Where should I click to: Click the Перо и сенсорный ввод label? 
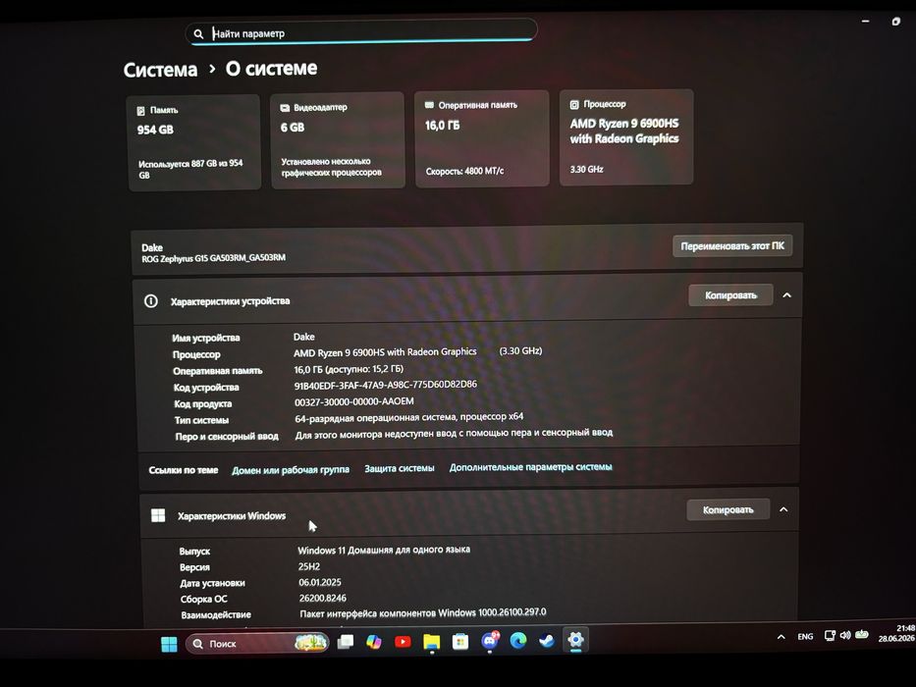(x=227, y=436)
